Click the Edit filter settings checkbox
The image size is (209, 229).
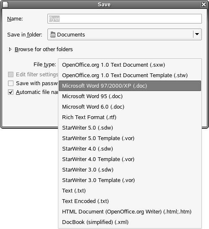(x=10, y=75)
